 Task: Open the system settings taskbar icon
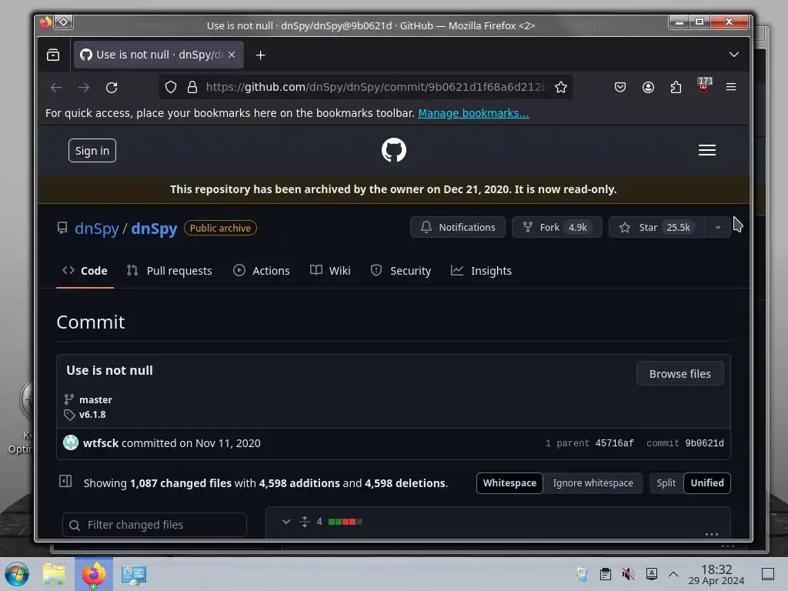(x=134, y=574)
